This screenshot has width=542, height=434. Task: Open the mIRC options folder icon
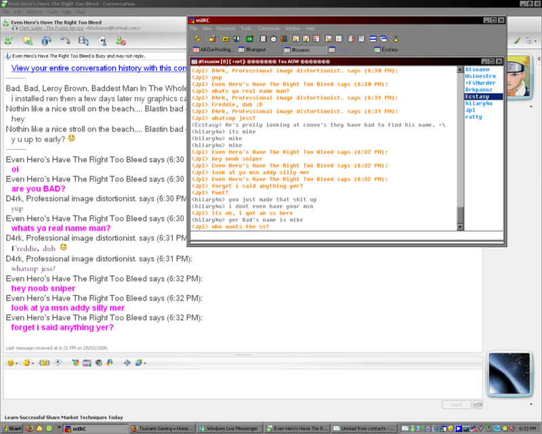pyautogui.click(x=213, y=39)
